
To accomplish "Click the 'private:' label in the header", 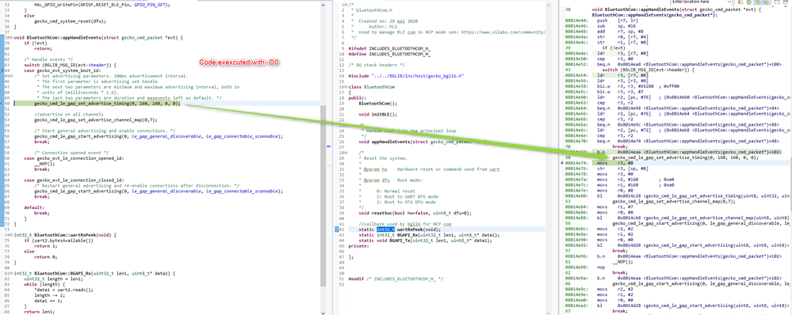I will [358, 245].
